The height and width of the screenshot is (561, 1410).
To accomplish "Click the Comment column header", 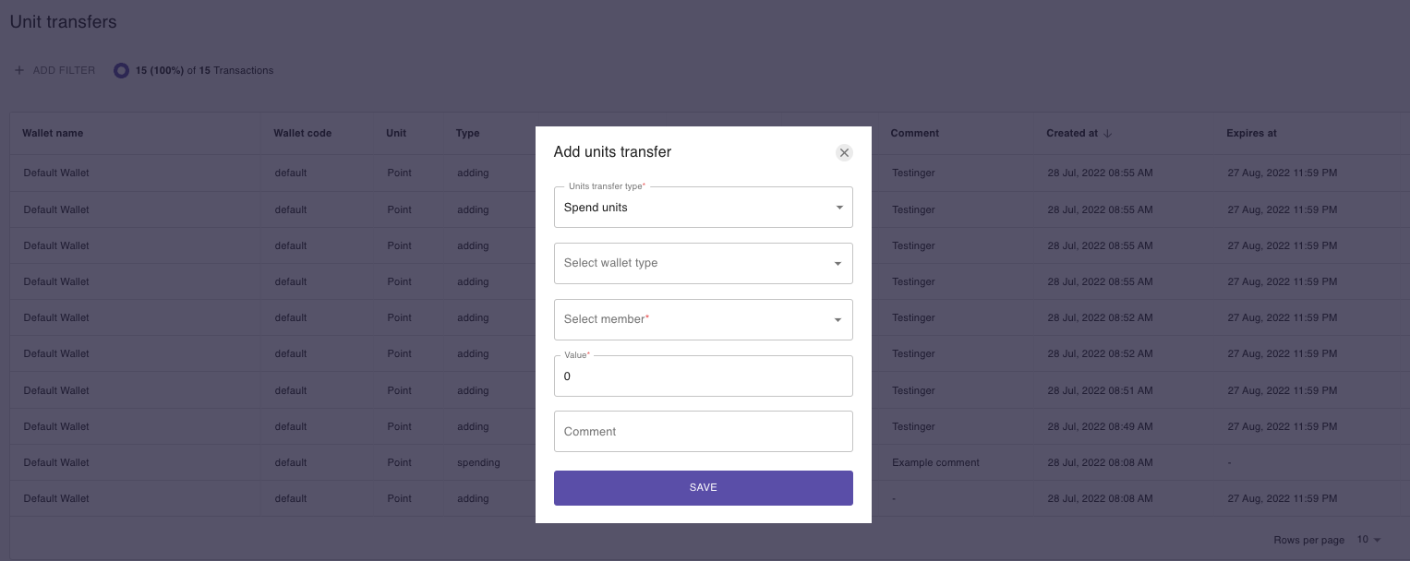I will [915, 133].
